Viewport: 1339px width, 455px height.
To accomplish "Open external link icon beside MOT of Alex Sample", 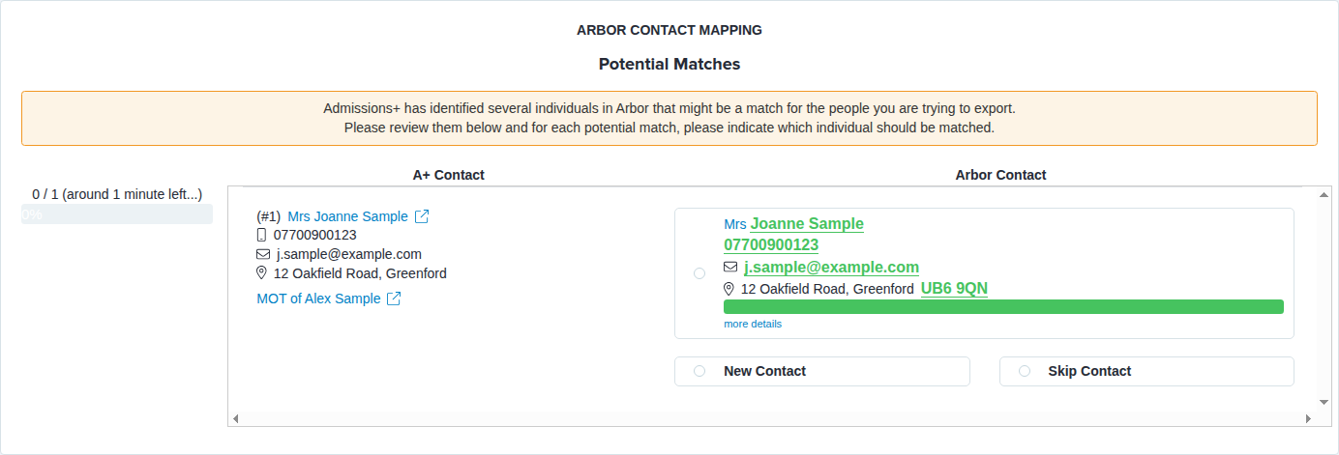I will [394, 299].
